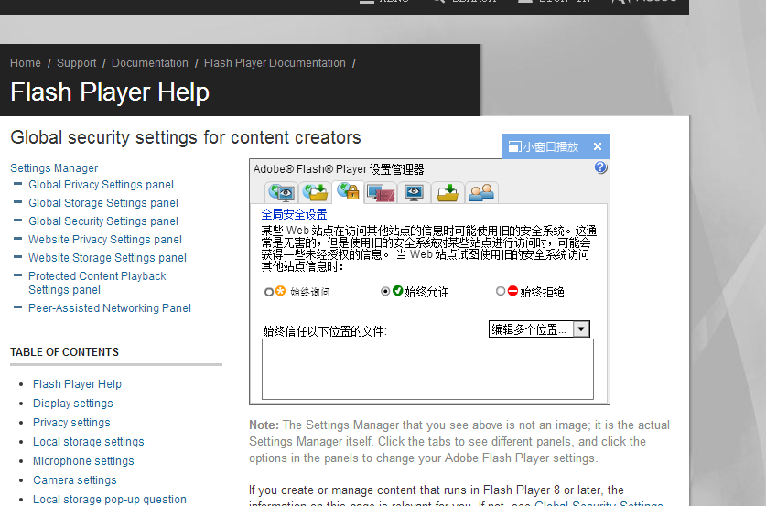Image resolution: width=766 pixels, height=506 pixels.
Task: Click the 小窗口播放 mini window button
Action: [x=544, y=146]
